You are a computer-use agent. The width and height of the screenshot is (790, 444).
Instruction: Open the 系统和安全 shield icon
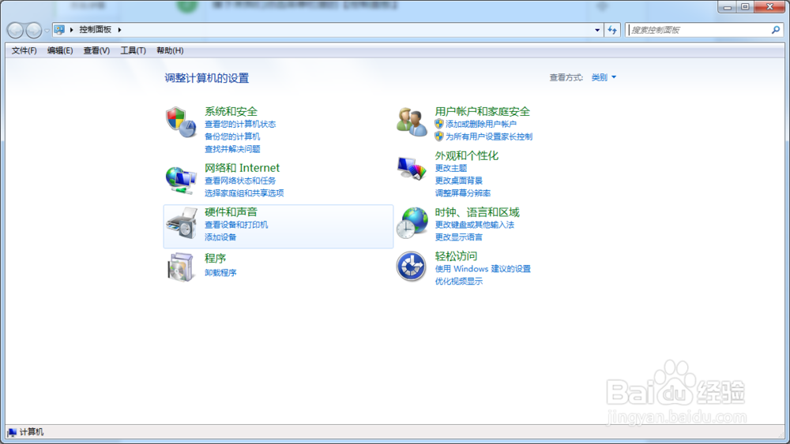181,121
